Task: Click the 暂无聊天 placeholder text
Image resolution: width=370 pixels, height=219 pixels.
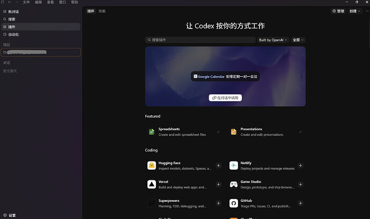Action: tap(10, 71)
